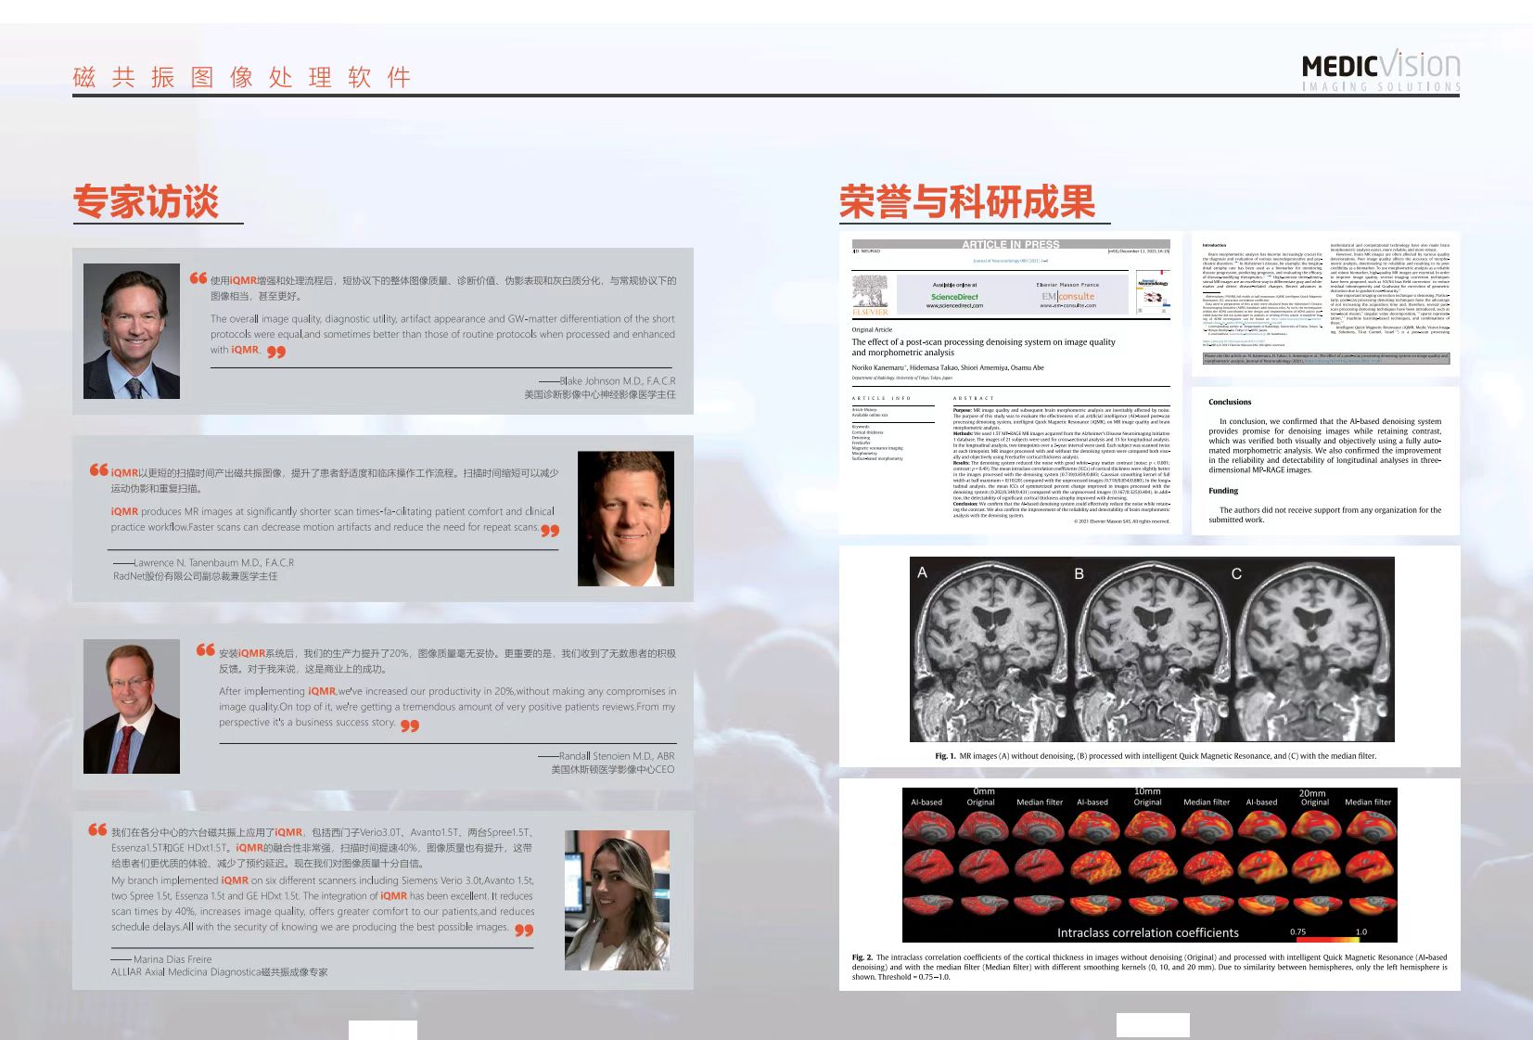This screenshot has height=1040, width=1533.
Task: Click the ARTICLE INFO heading
Action: (x=881, y=398)
